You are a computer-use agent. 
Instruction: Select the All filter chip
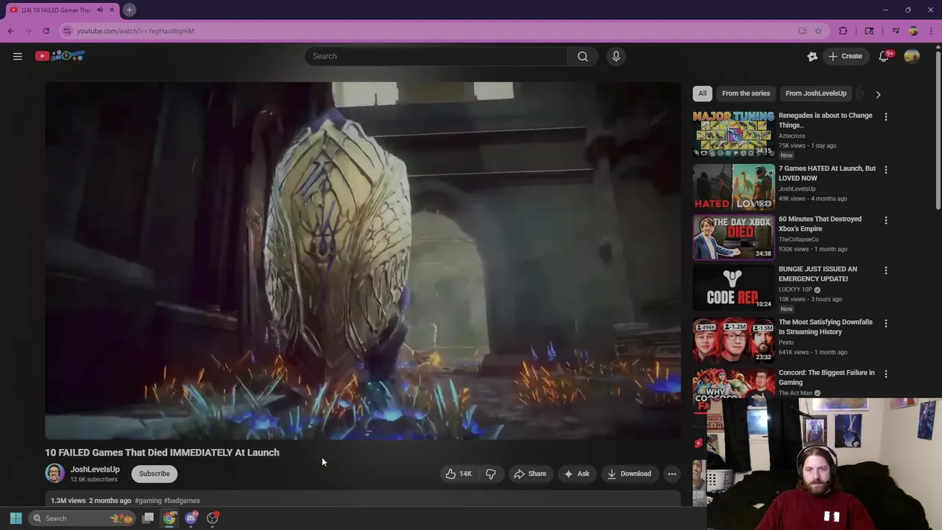[x=702, y=93]
